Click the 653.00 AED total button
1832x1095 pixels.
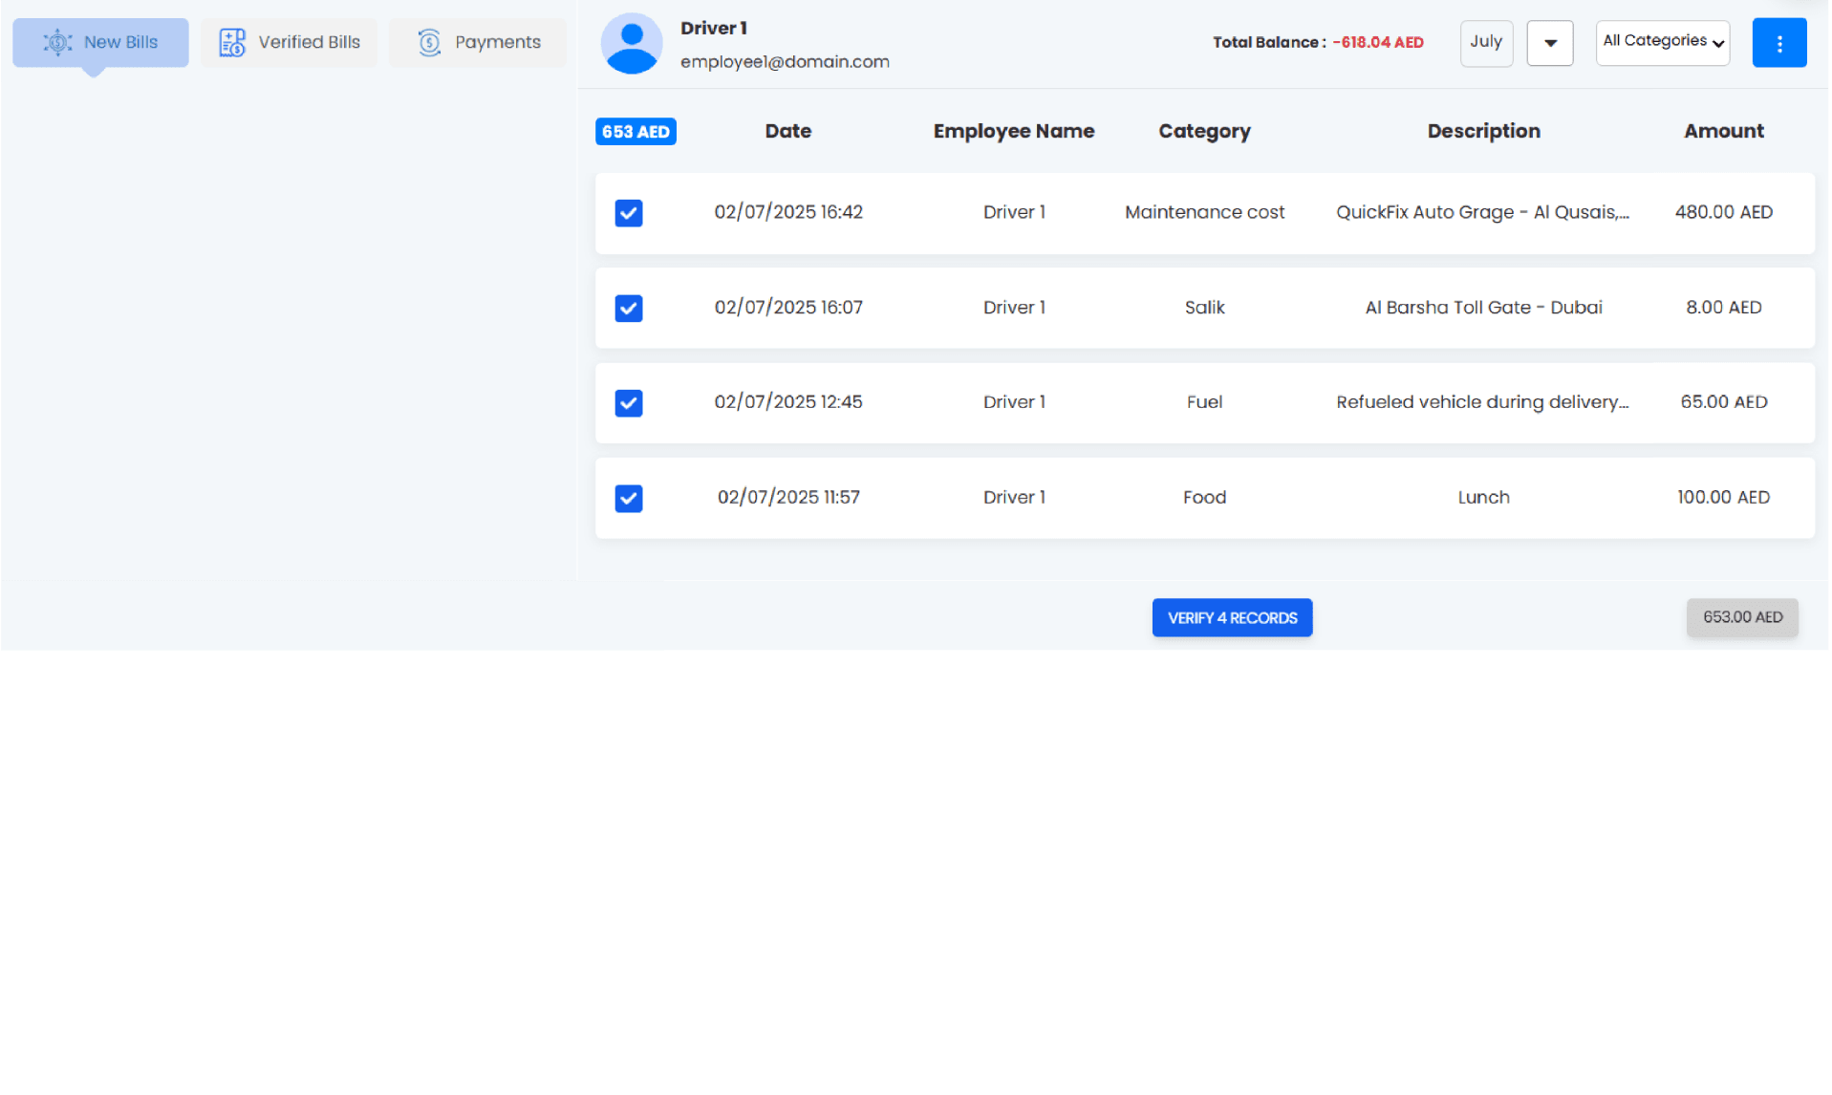point(1742,617)
